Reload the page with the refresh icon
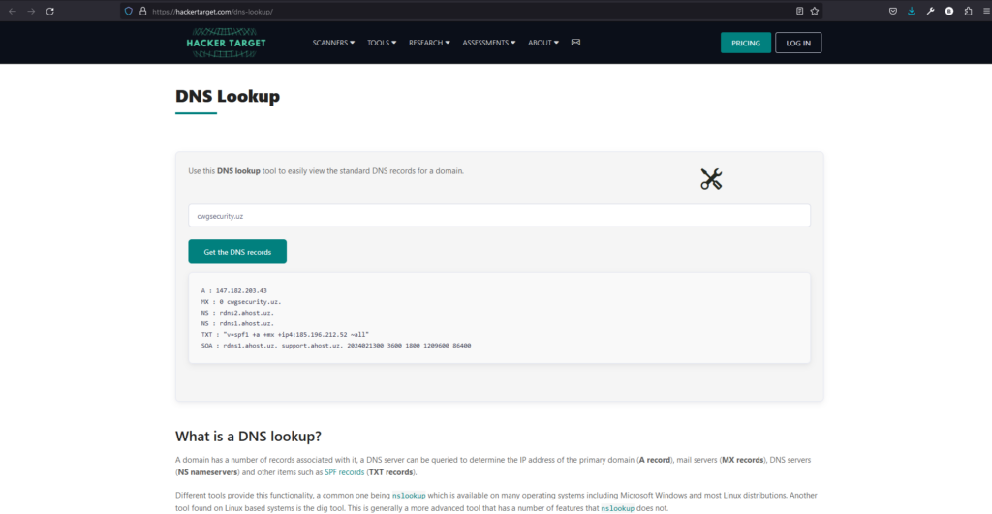Screen dimensions: 992x514 pos(49,11)
